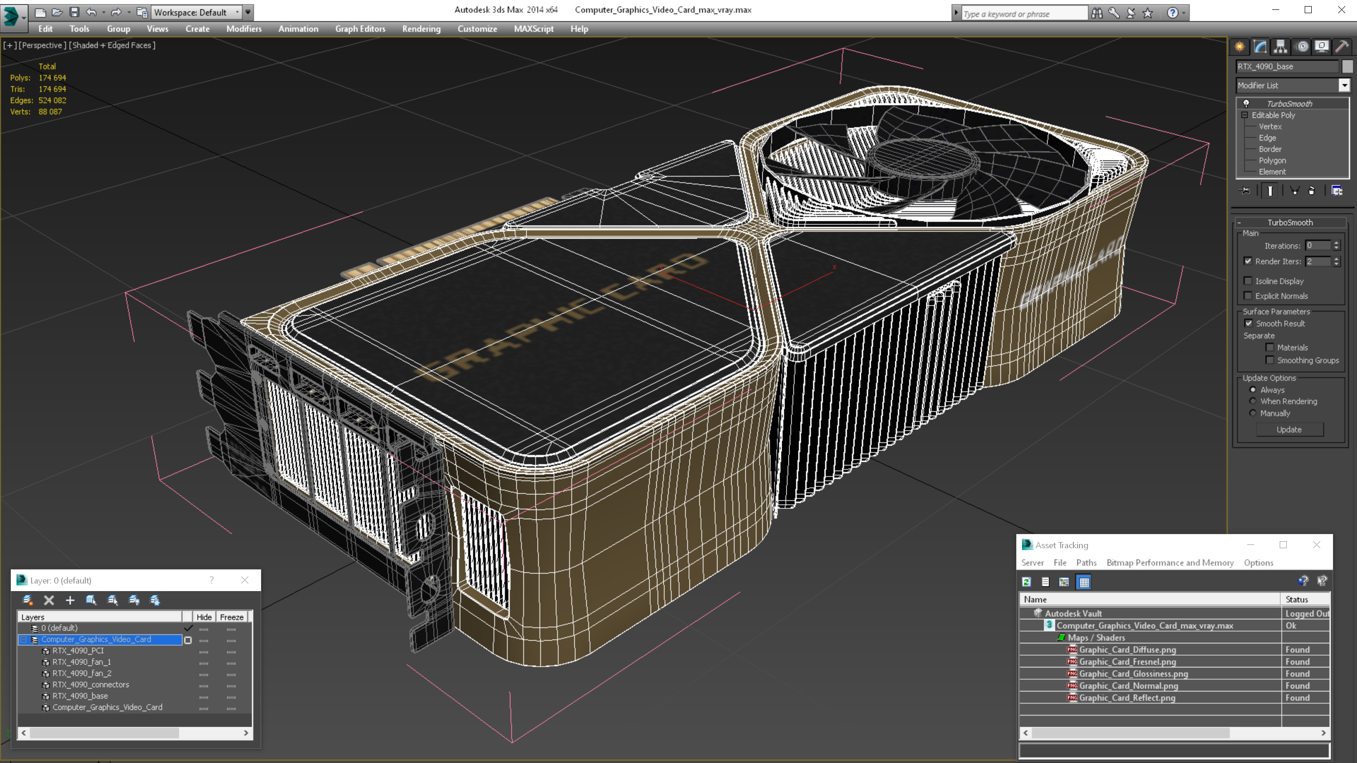Viewport: 1357px width, 763px height.
Task: Click Open File icon in title bar
Action: [57, 12]
